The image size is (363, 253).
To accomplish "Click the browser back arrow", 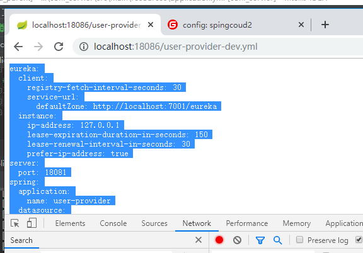I will click(x=18, y=47).
